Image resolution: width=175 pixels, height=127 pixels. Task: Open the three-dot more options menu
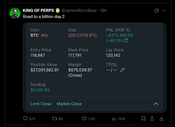(x=164, y=11)
